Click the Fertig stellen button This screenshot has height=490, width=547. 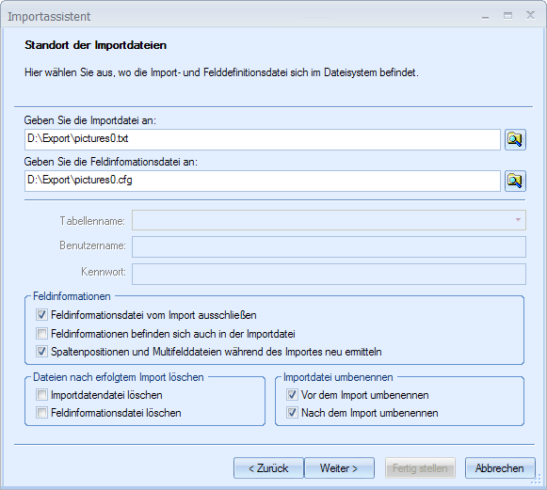click(x=420, y=468)
